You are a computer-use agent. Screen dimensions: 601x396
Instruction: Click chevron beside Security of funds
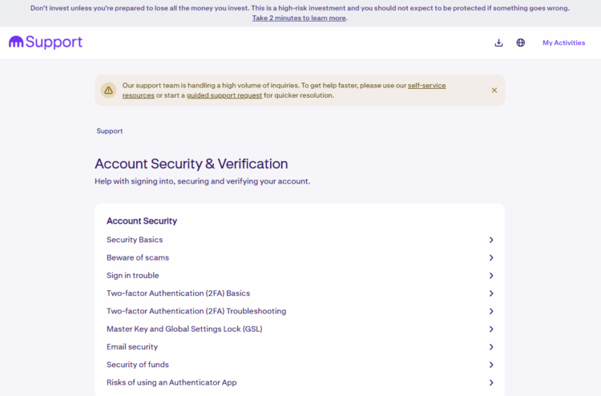pyautogui.click(x=491, y=365)
